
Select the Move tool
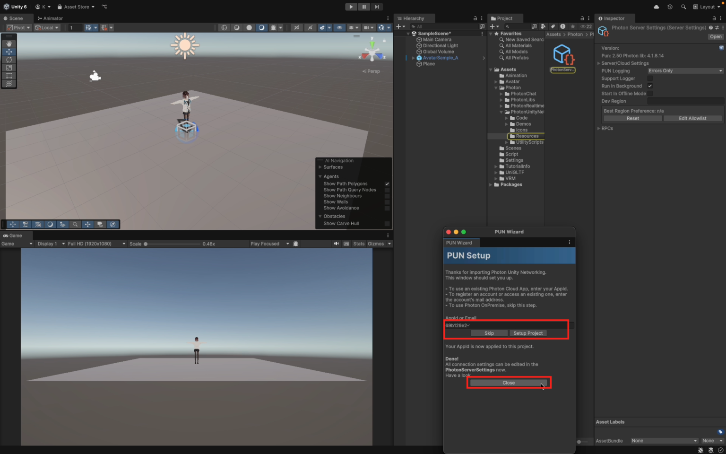pos(9,52)
